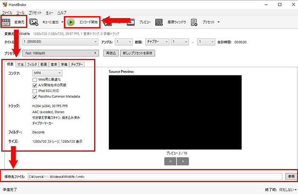Viewport: 298px width, 194px height.
Task: Click the 参照 browse button
Action: (291, 176)
